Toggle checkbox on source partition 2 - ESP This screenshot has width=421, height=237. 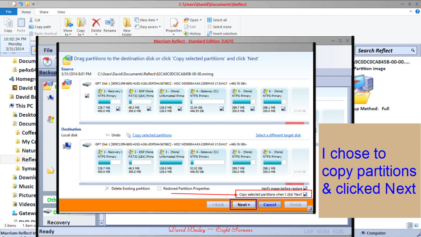pos(149,109)
